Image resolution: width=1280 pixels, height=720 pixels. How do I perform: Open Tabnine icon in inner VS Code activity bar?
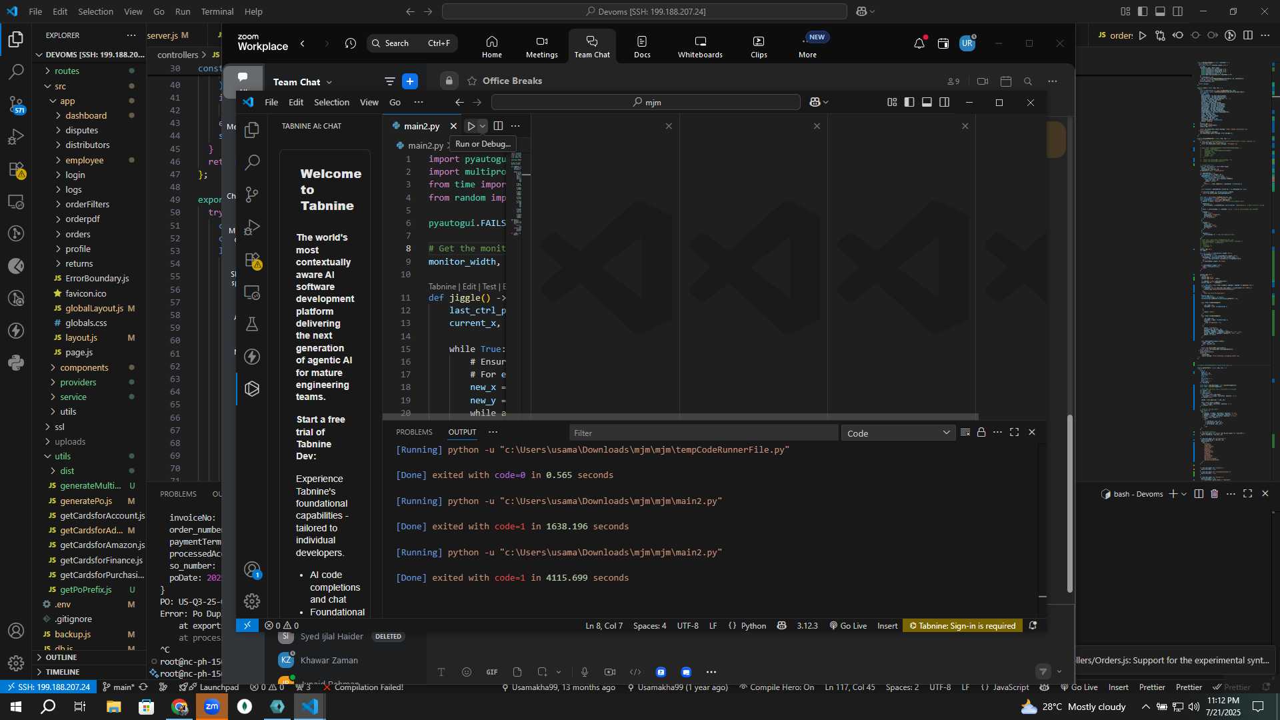252,389
